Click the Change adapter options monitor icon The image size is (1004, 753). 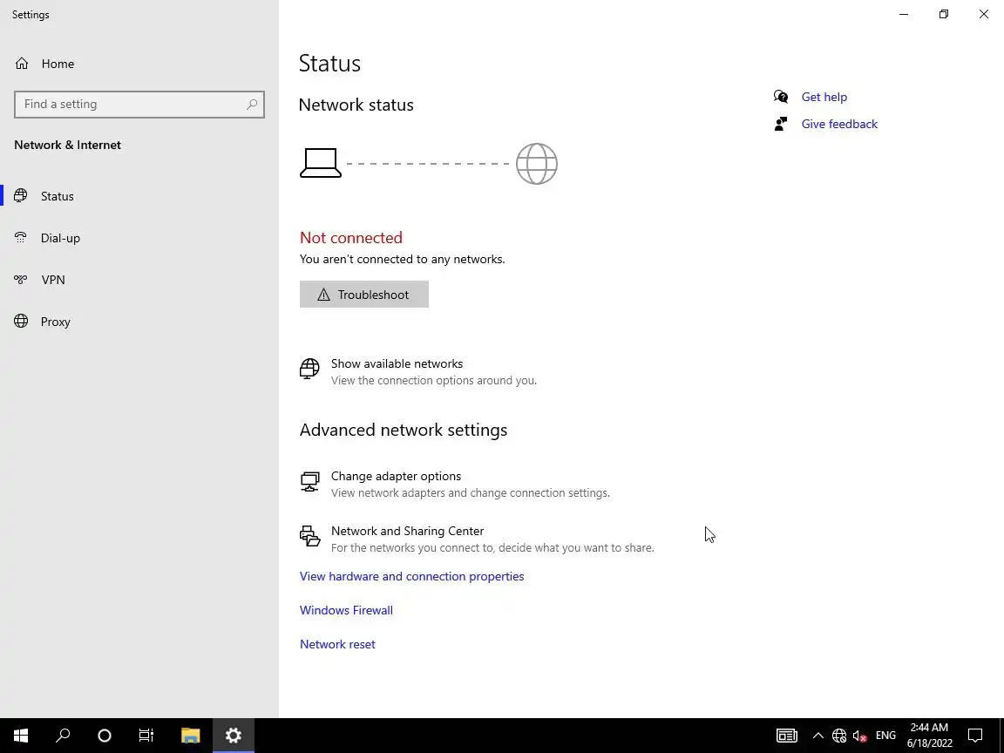tap(310, 481)
